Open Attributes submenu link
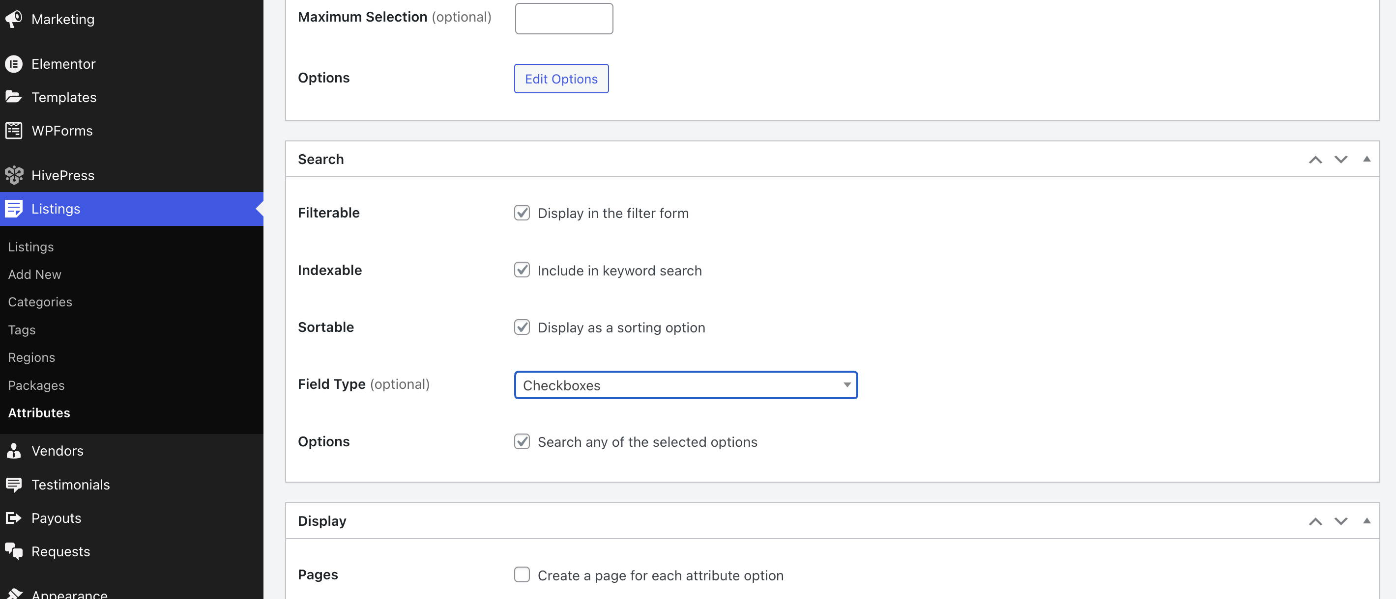Screen dimensions: 1396x599 [x=39, y=413]
